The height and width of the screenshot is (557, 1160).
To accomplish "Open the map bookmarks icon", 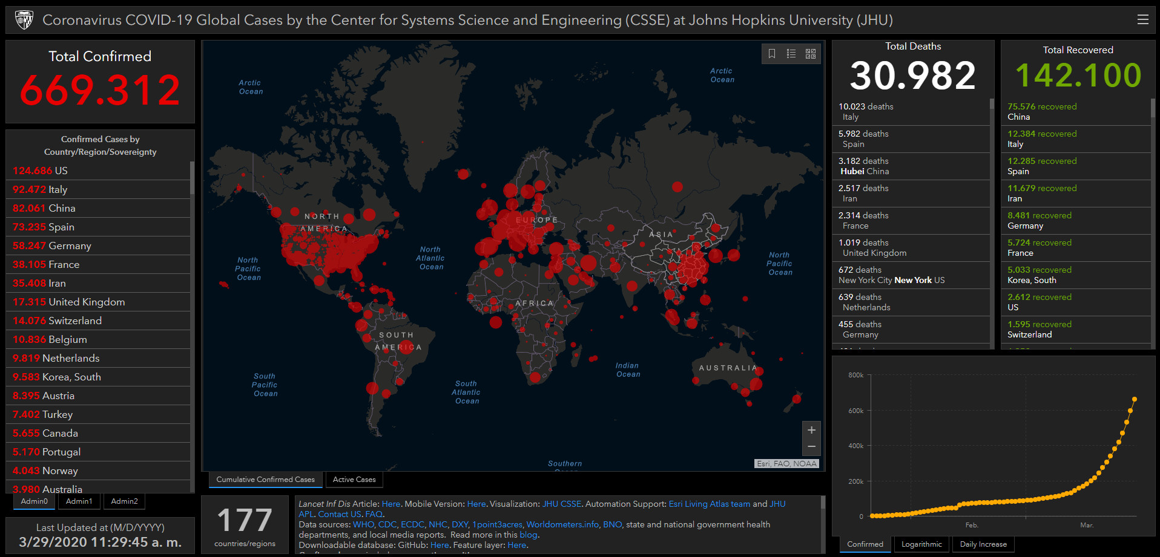I will (x=772, y=54).
